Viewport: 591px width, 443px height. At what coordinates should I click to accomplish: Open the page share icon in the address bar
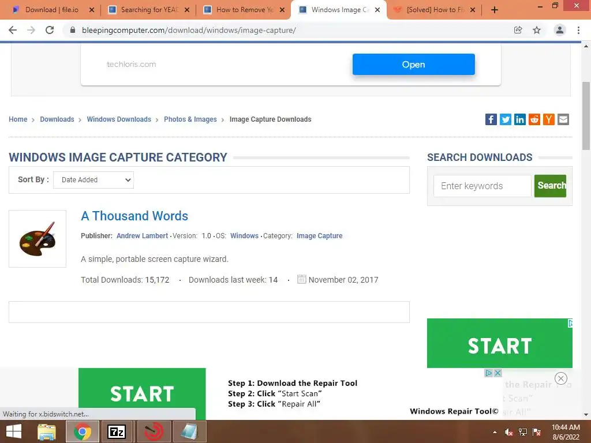click(x=518, y=30)
